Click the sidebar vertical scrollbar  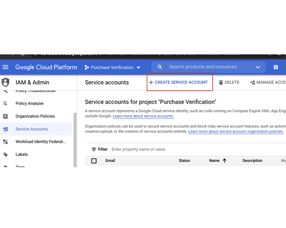coord(75,140)
